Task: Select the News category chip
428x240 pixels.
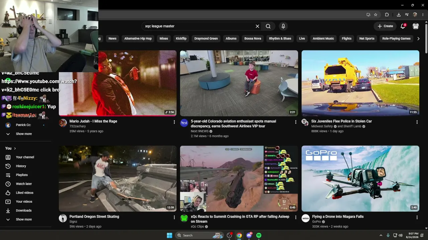Action: [x=112, y=39]
